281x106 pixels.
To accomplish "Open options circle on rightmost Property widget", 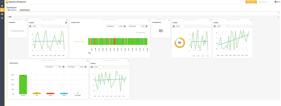I will (251, 20).
